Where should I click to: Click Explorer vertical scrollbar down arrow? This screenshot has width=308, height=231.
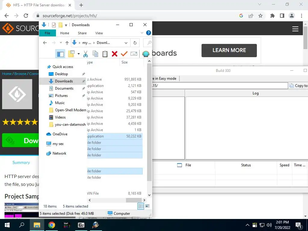pos(149,195)
